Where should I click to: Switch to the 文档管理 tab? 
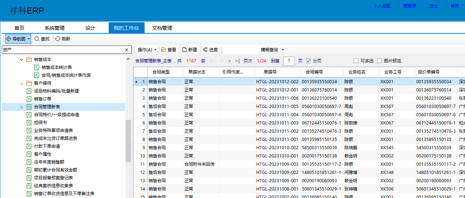pos(162,28)
